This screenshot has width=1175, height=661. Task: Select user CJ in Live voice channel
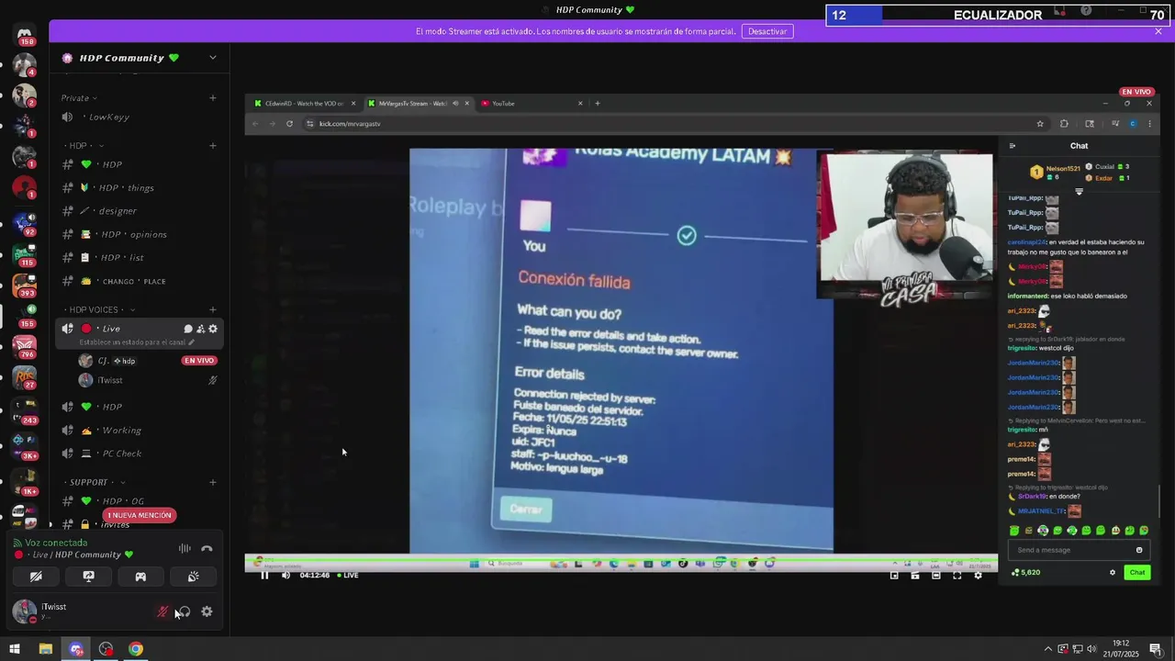point(147,361)
